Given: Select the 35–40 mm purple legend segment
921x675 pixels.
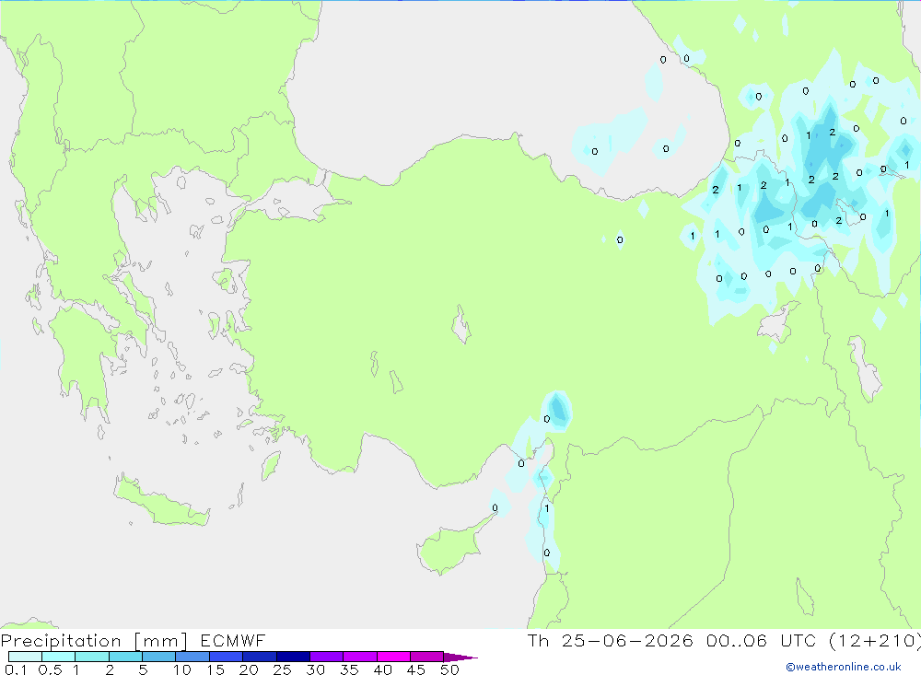Looking at the screenshot, I should (359, 657).
